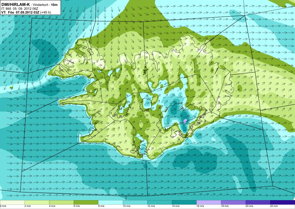Click the legend swatch between 0 and 2 m/s
The width and height of the screenshot is (295, 209).
12,203
